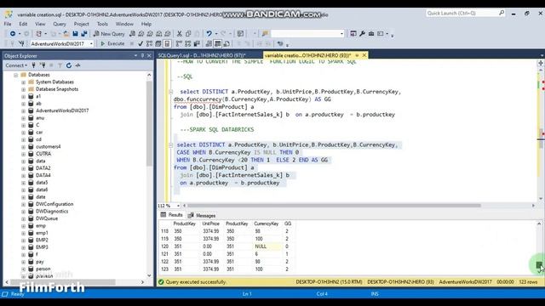
Task: Click Specify Values for Template Parameters icon
Action: 280,43
